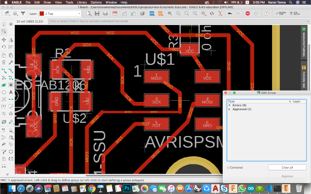Open the grid settings icon
Image resolution: width=311 pixels, height=194 pixels.
(x=15, y=14)
